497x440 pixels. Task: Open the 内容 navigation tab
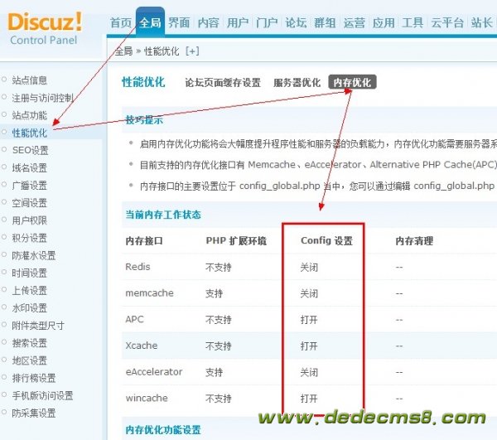coord(208,23)
